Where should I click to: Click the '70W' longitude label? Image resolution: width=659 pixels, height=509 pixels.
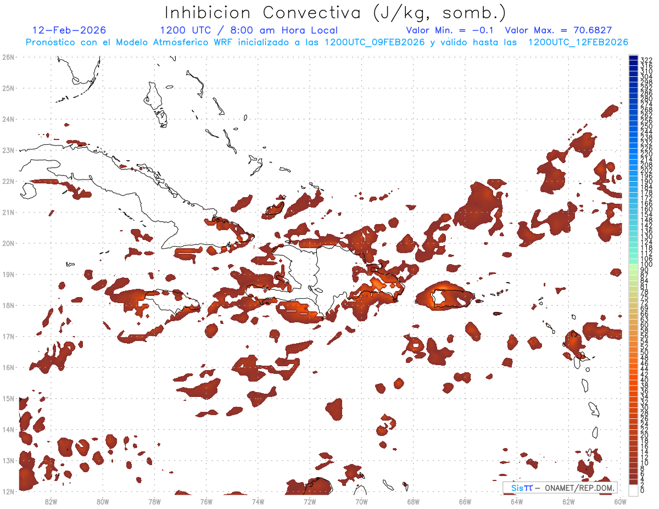(x=361, y=501)
